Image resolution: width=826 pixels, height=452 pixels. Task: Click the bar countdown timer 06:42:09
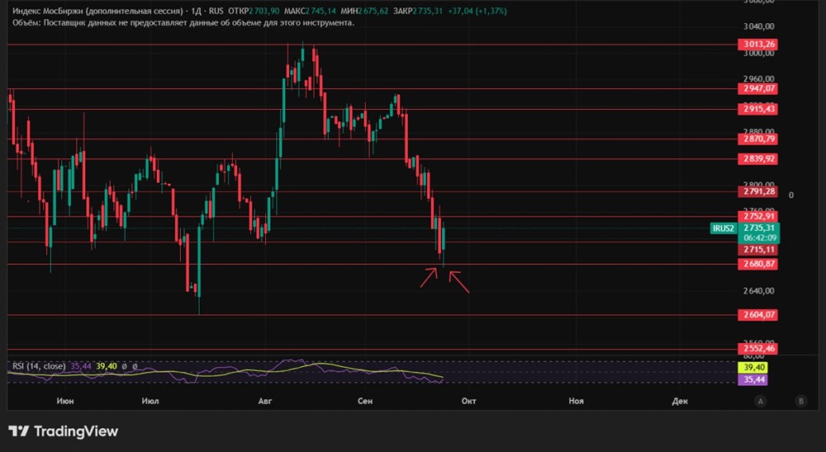click(x=759, y=238)
